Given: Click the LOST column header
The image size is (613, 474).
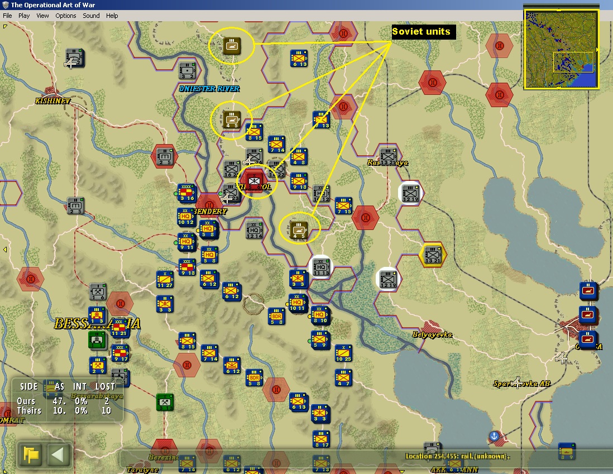Looking at the screenshot, I should click(105, 387).
